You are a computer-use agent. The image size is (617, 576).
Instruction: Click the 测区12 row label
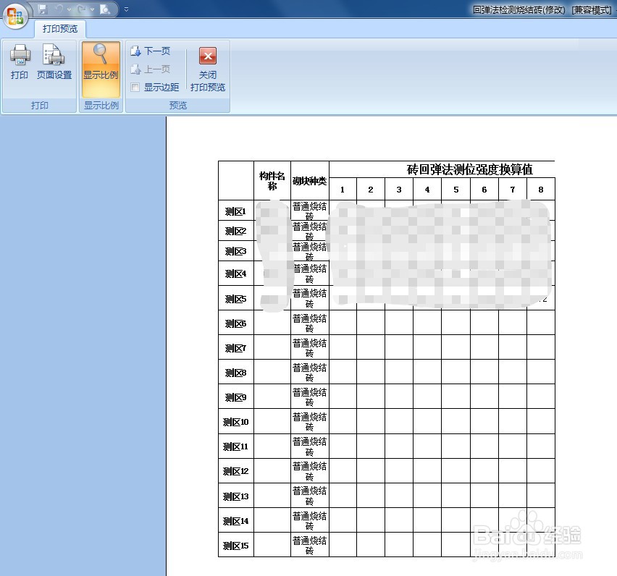point(235,471)
